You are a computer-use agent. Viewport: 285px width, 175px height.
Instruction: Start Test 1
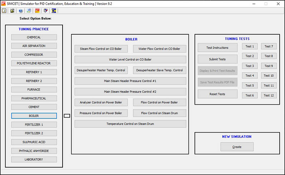(x=250, y=46)
